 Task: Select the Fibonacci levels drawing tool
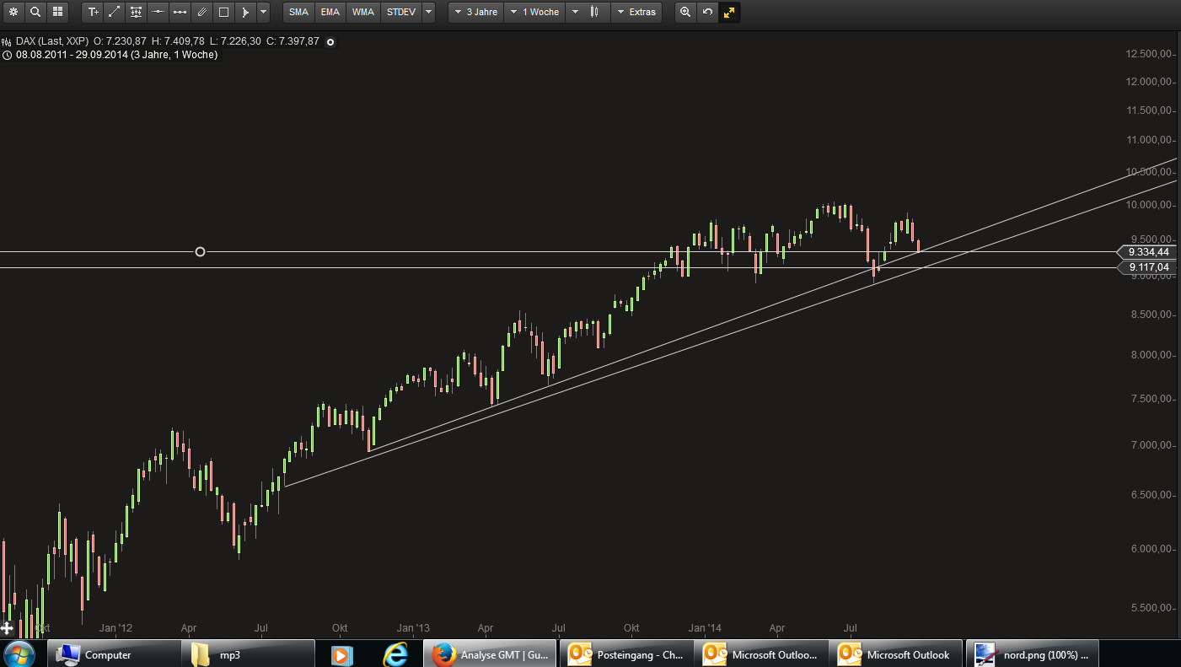136,12
